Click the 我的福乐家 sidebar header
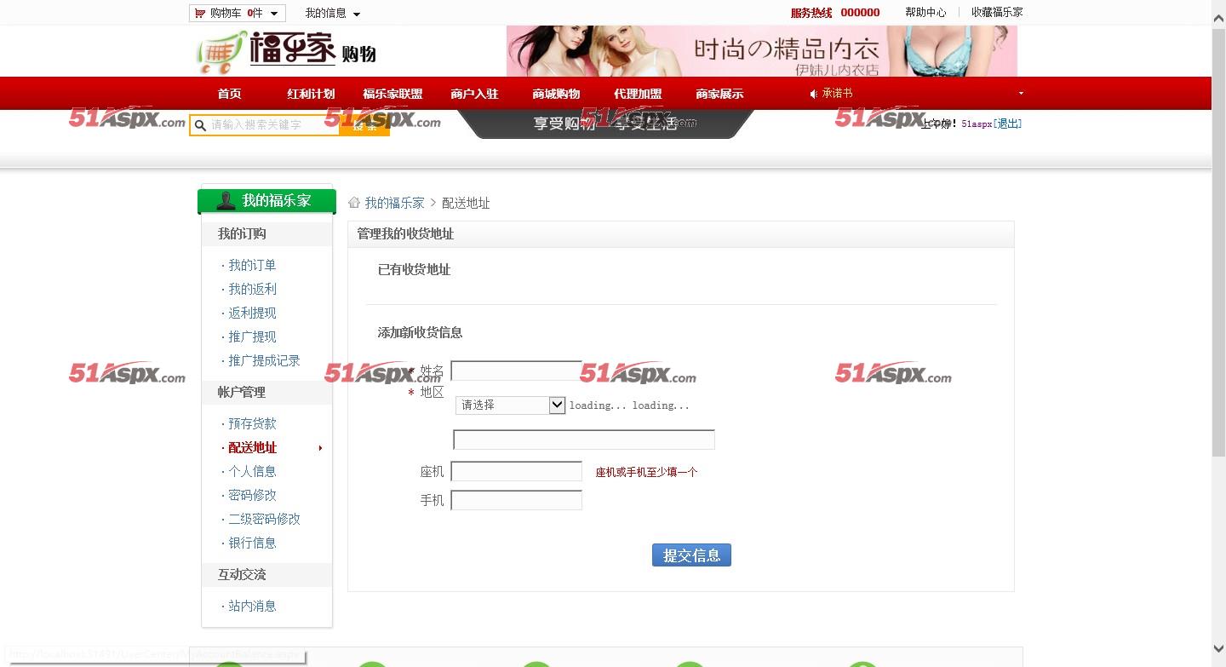1226x667 pixels. pyautogui.click(x=266, y=201)
